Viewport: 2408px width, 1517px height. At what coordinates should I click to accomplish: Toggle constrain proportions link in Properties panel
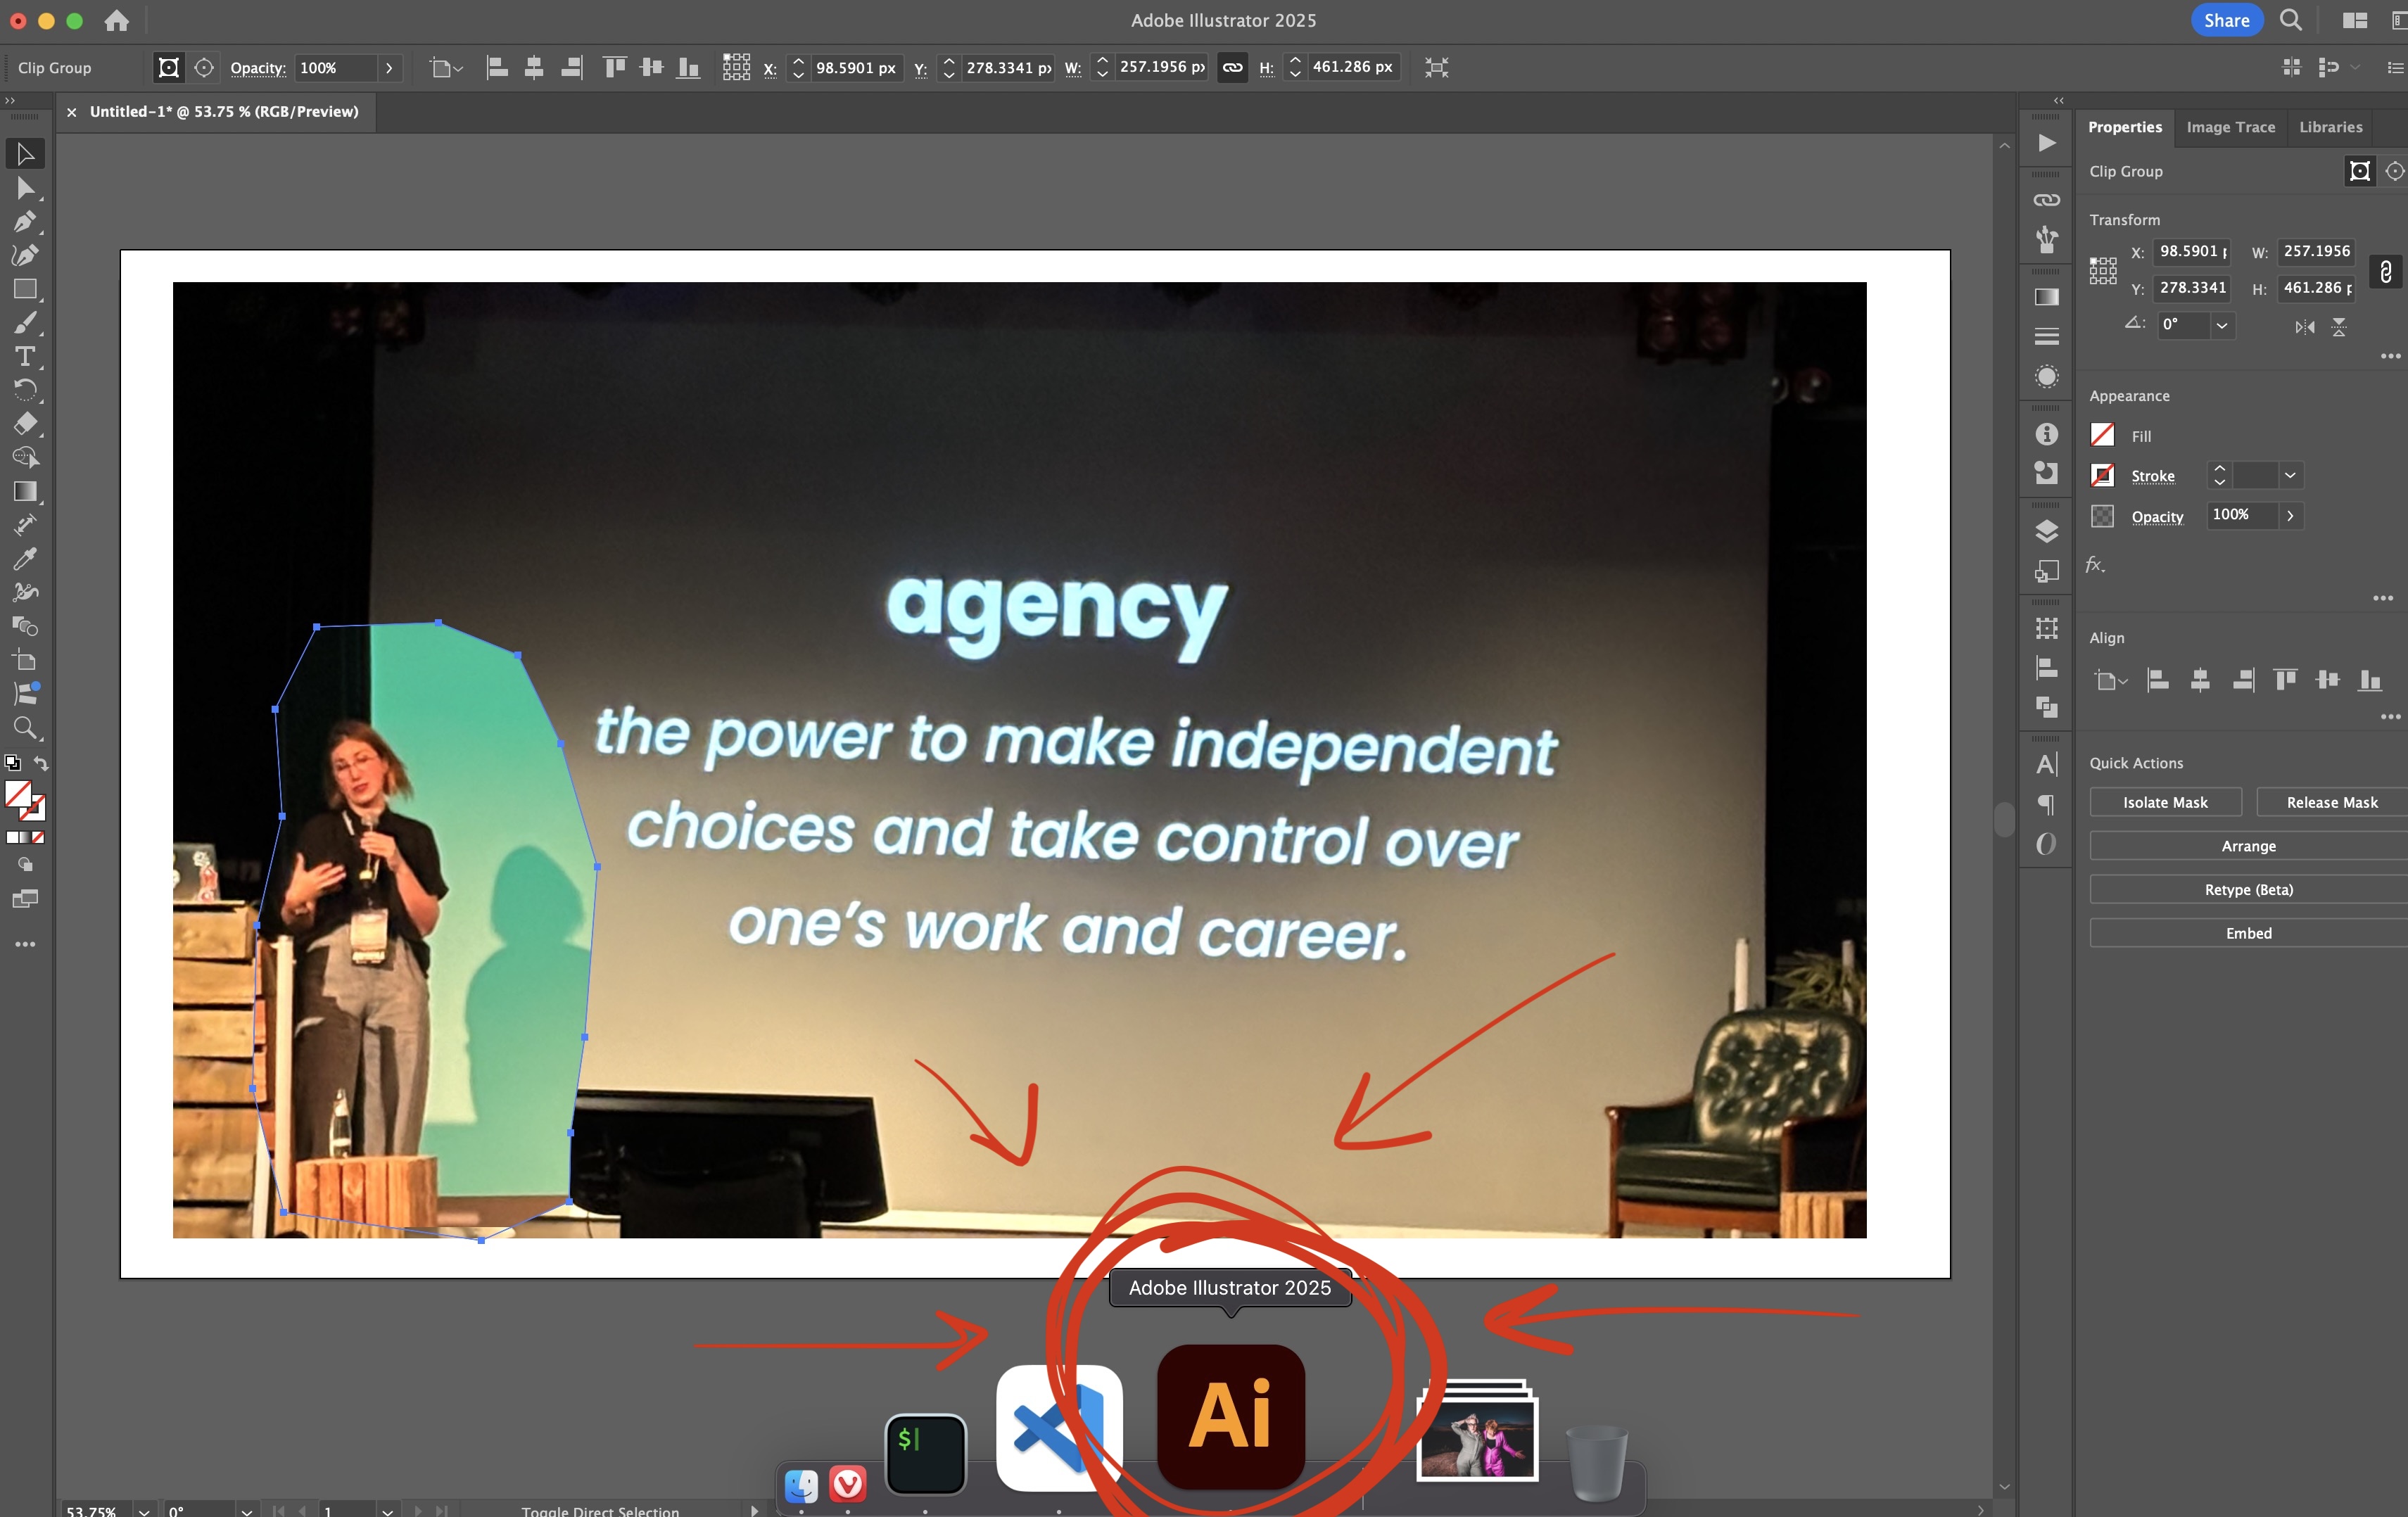point(2386,271)
